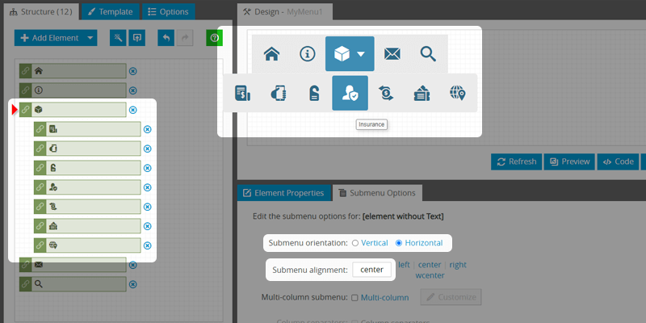Enable the Multi-column submenu checkbox

[355, 298]
